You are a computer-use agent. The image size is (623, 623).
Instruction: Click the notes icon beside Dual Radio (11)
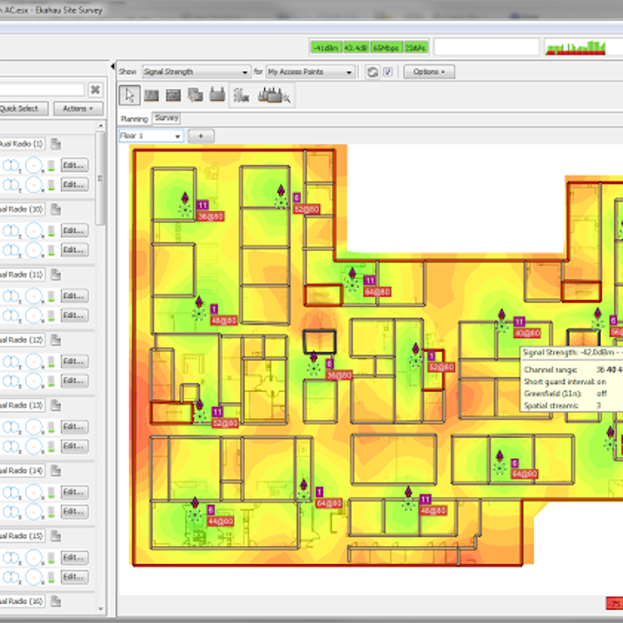(56, 275)
